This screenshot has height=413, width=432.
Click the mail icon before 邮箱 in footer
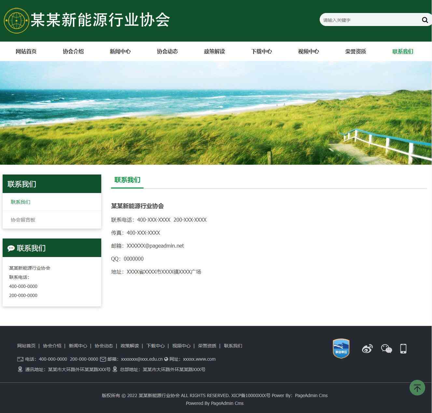pos(103,359)
